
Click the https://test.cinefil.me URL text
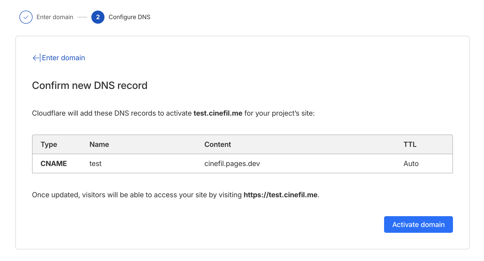(280, 195)
